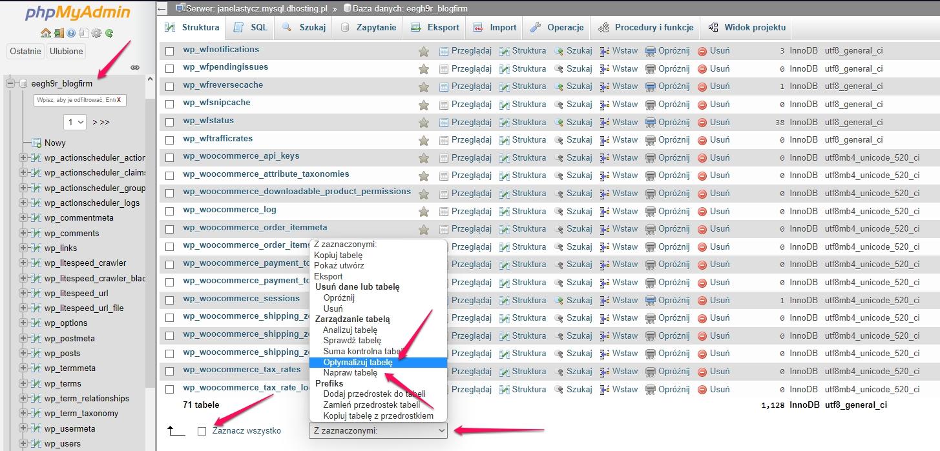Expand wp_comments in the tree
Screen dimensions: 940x451
click(x=23, y=233)
